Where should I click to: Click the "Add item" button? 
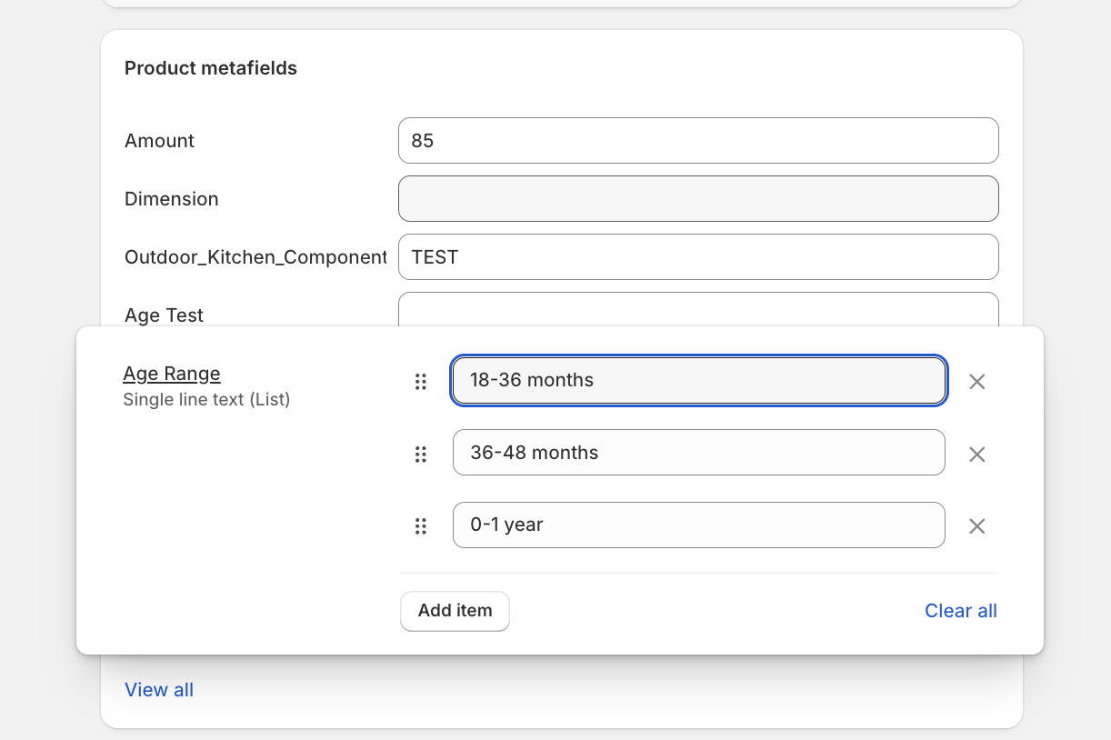[455, 611]
